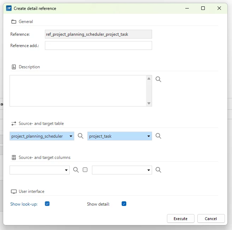Click the application icon in the title bar
This screenshot has height=230, width=232.
click(x=9, y=8)
